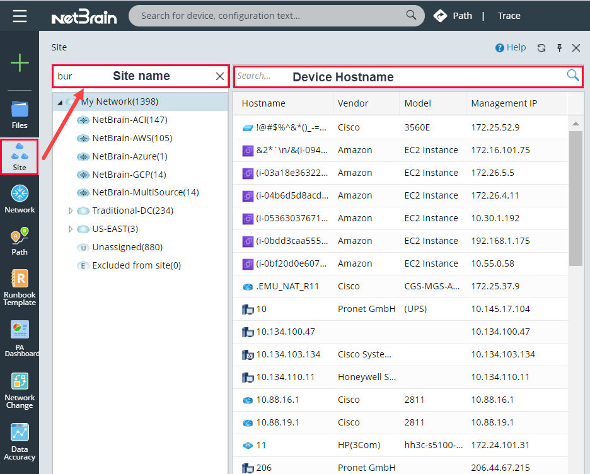590x474 pixels.
Task: Expand the US-EAST site node
Action: pos(71,228)
